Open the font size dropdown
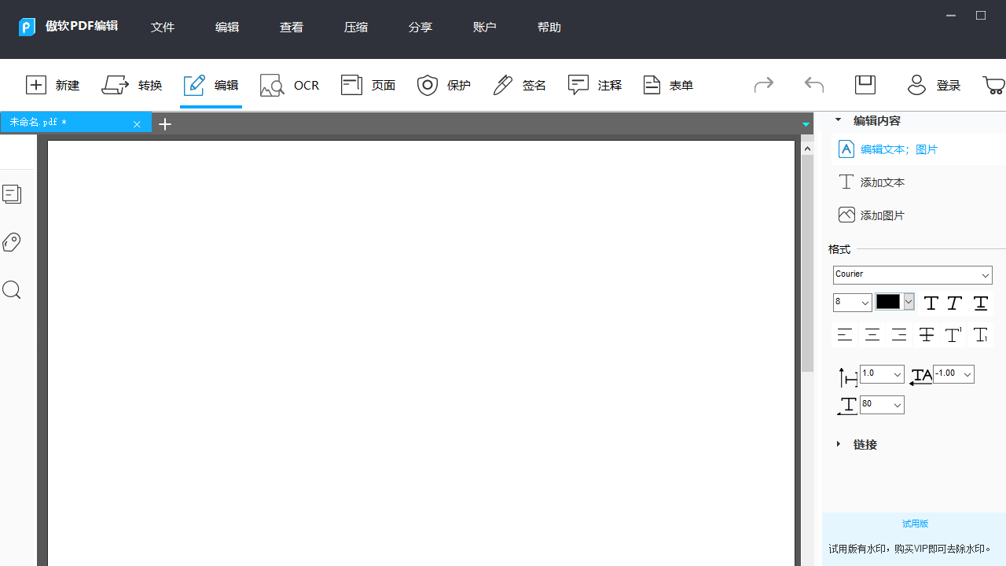 [852, 302]
